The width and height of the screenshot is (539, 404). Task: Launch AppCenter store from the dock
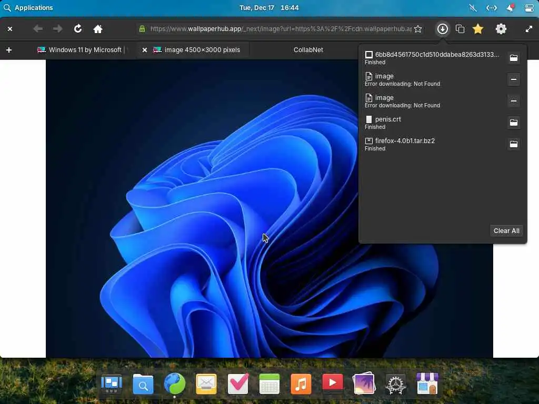tap(427, 383)
